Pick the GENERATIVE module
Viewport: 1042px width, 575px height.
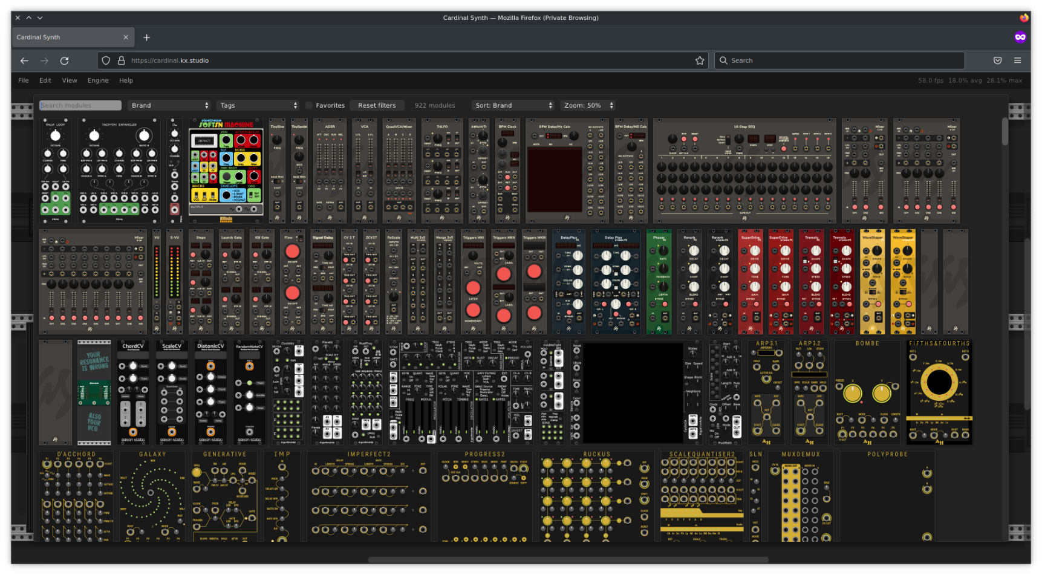224,496
